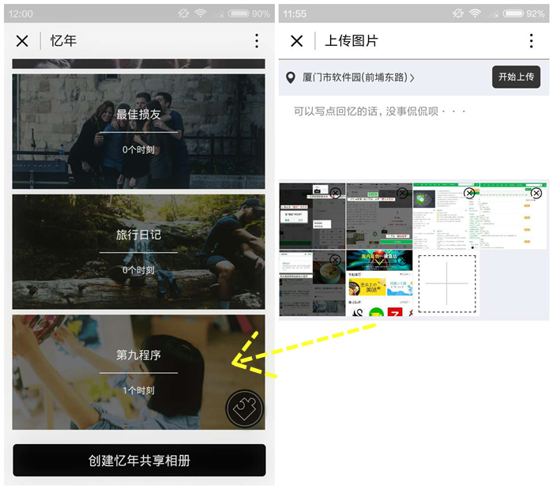Open the three-dot menu on 忆年 page
Viewport: 553px width, 489px height.
point(256,41)
